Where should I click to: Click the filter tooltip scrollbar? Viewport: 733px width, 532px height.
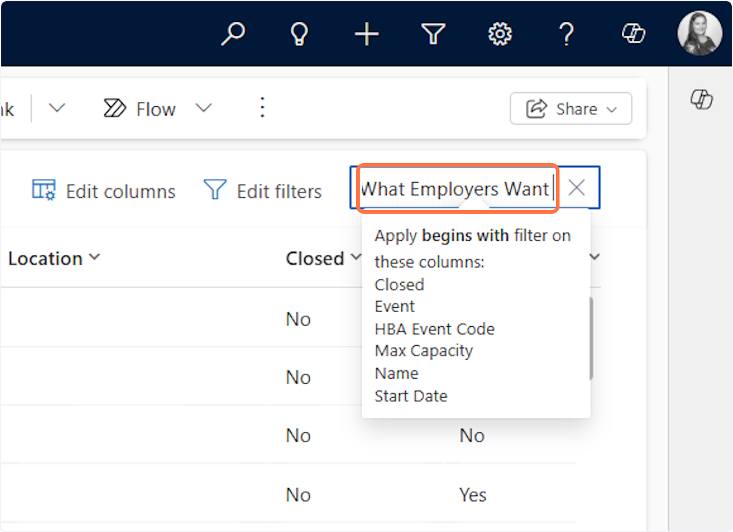click(591, 339)
